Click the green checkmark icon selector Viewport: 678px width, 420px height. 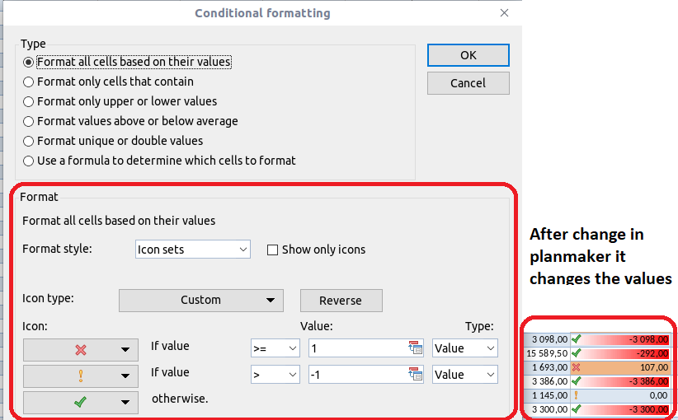pyautogui.click(x=80, y=402)
